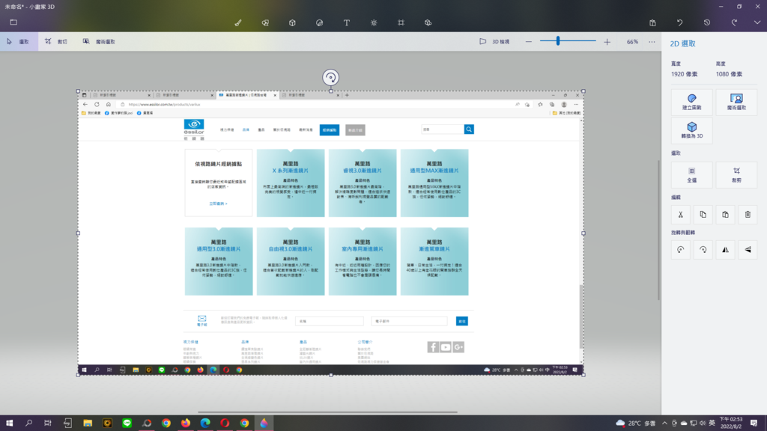Activate the 選取 select tool
Viewport: 767px width, 431px height.
(x=19, y=42)
